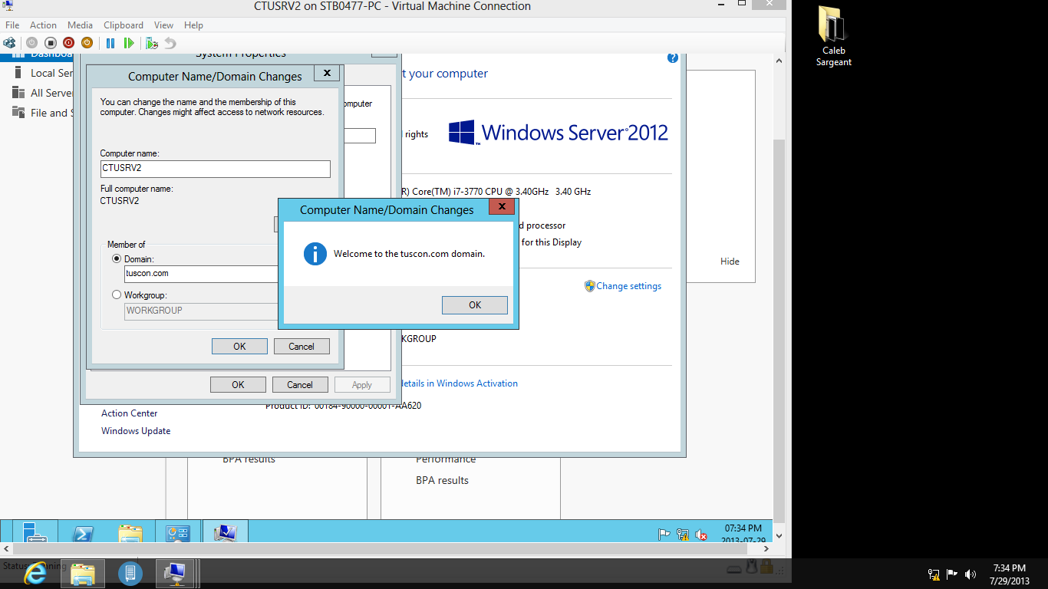
Task: Close the welcome message with red X
Action: pos(502,207)
